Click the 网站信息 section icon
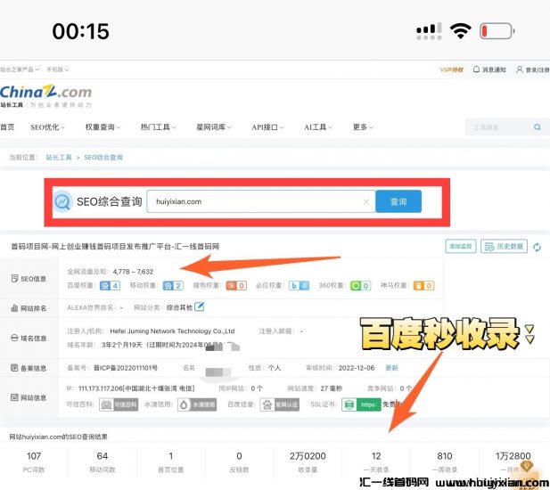The height and width of the screenshot is (490, 550). pyautogui.click(x=14, y=397)
